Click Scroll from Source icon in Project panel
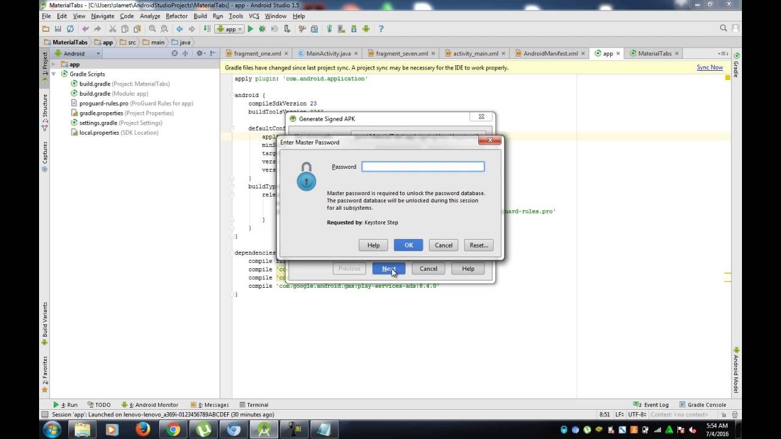The width and height of the screenshot is (781, 439). click(x=175, y=53)
